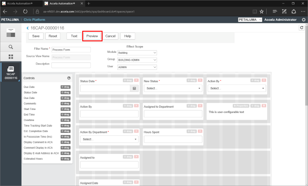
Task: Open the grid launchpad icon in sidebar
Action: coord(11,56)
